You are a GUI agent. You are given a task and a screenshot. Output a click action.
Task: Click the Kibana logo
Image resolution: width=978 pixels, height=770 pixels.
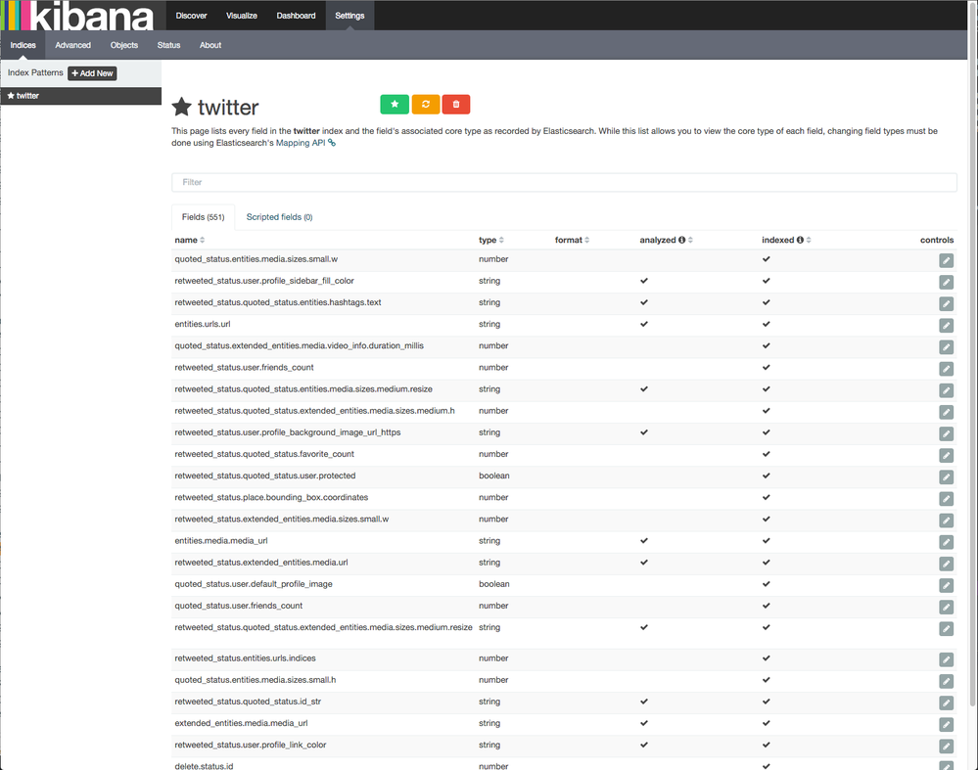(x=78, y=16)
